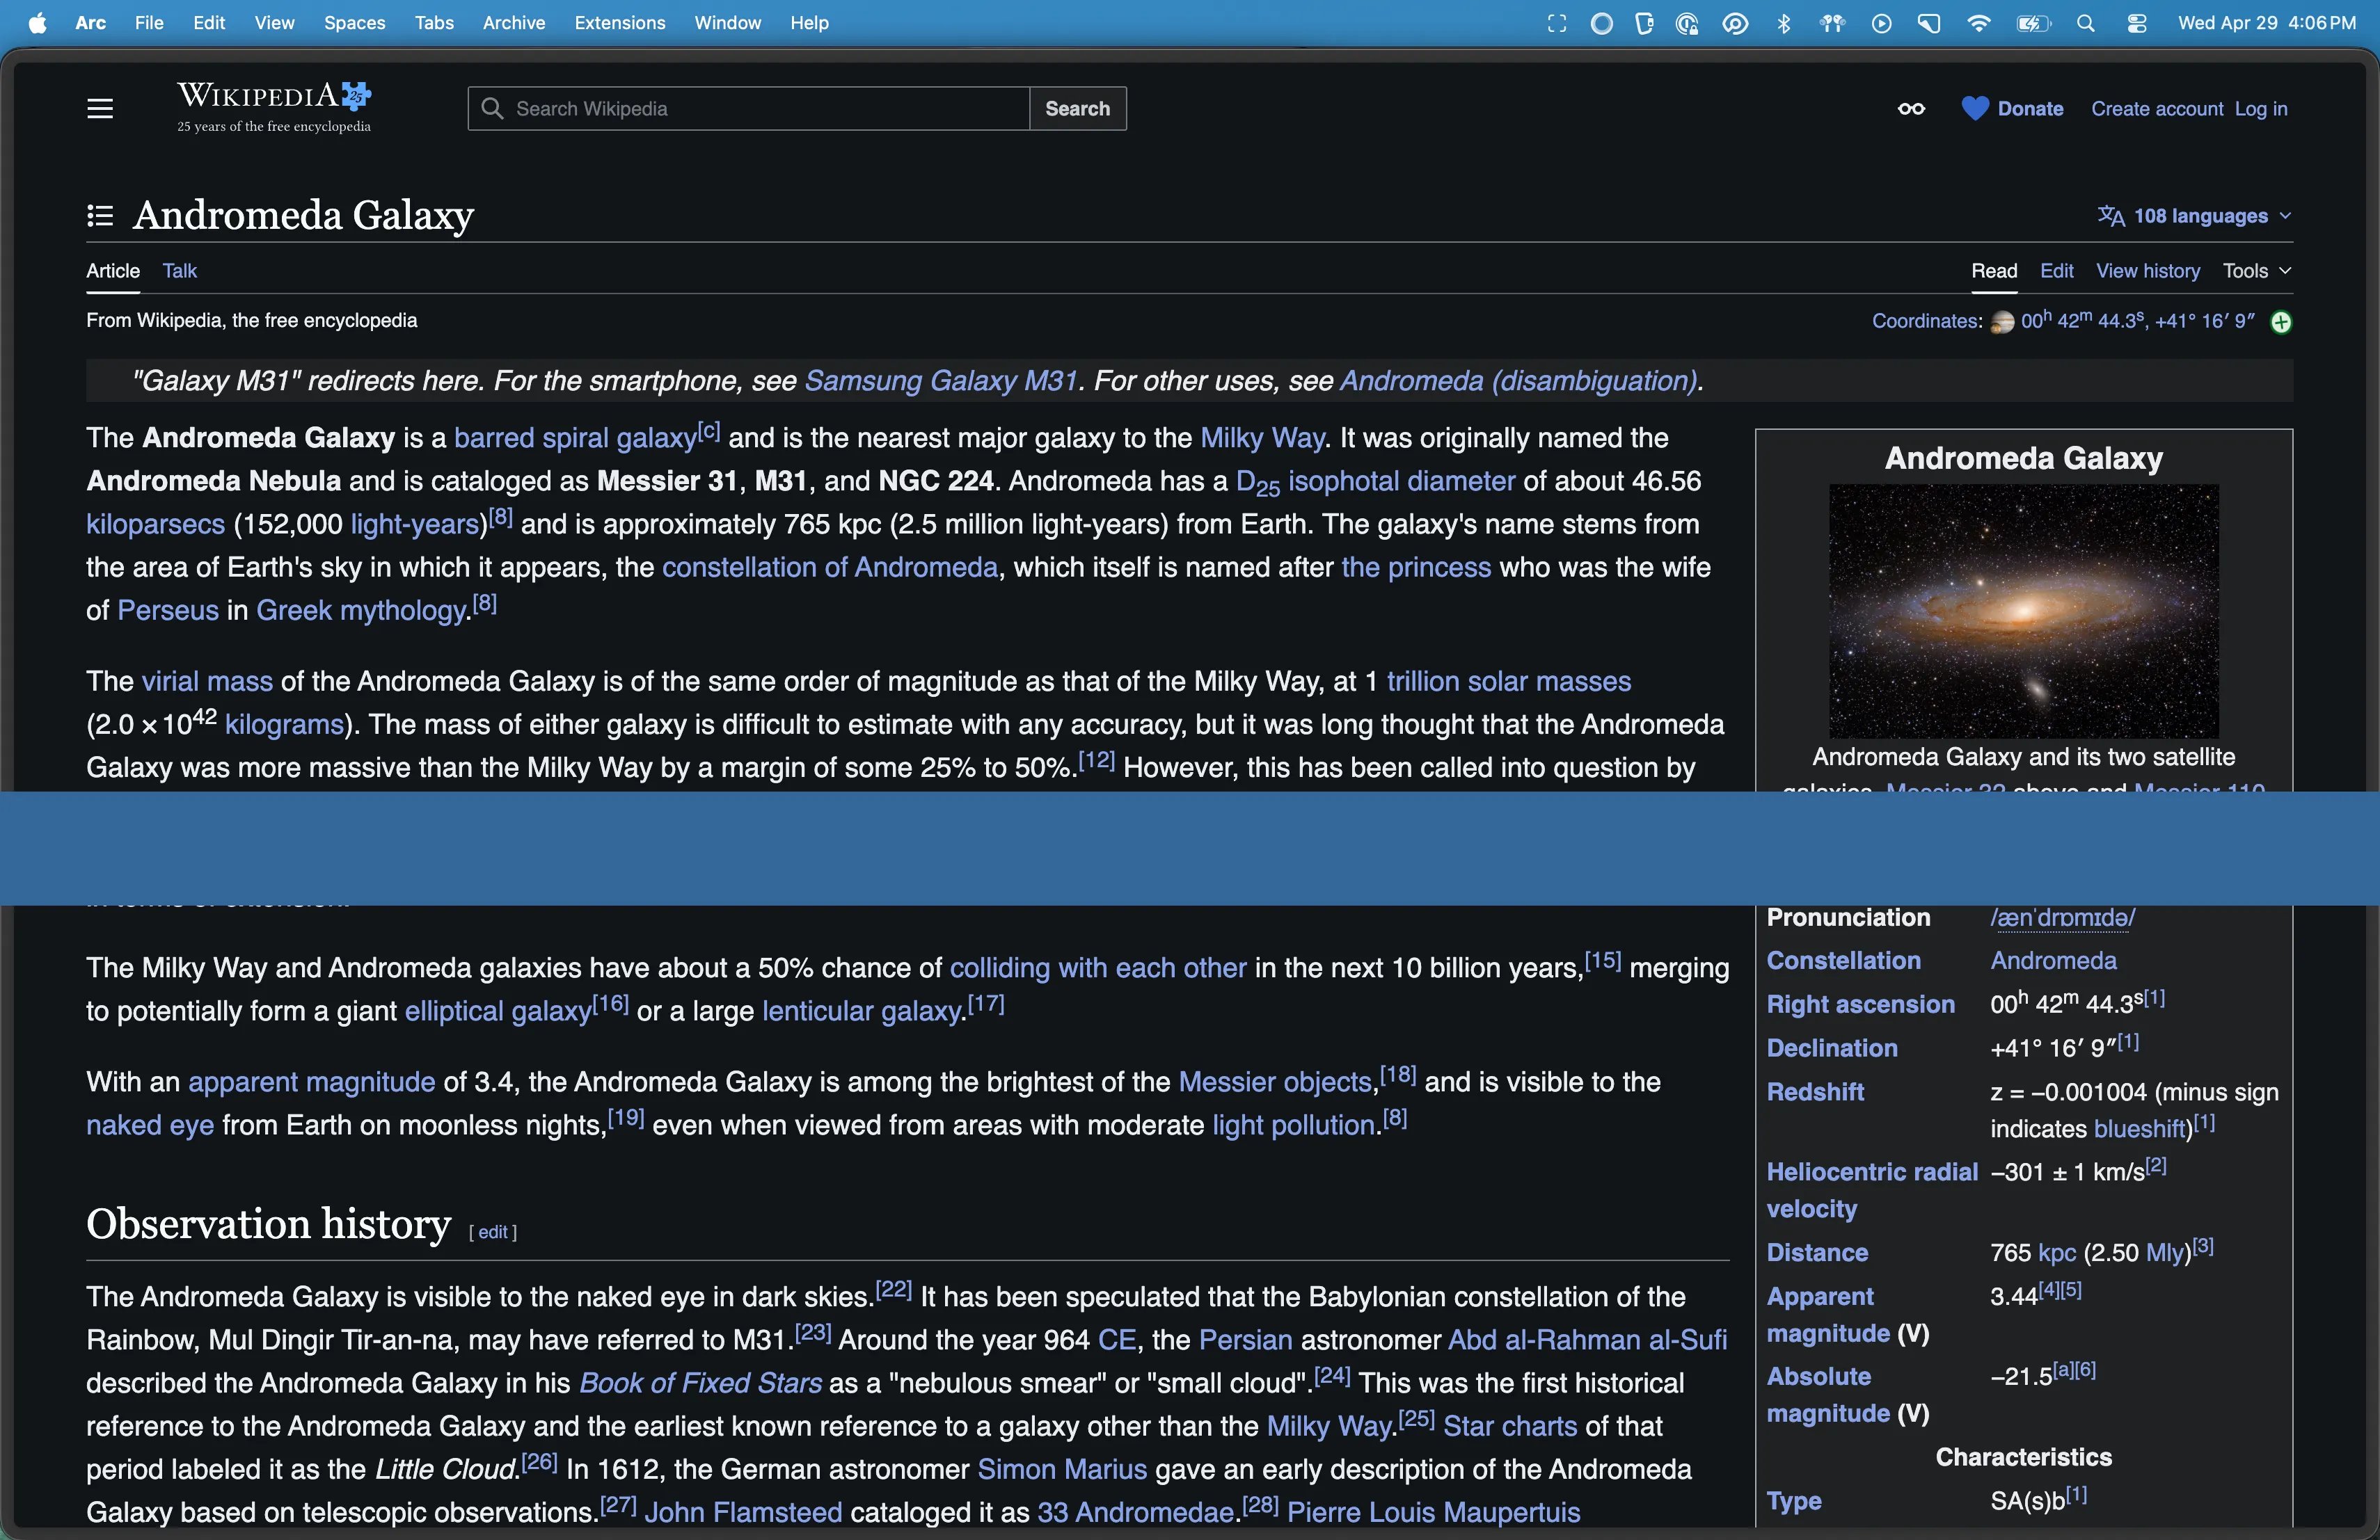Screen dimensions: 2380x1540
Task: Open the Persian link in Observation history
Action: coord(1245,1340)
